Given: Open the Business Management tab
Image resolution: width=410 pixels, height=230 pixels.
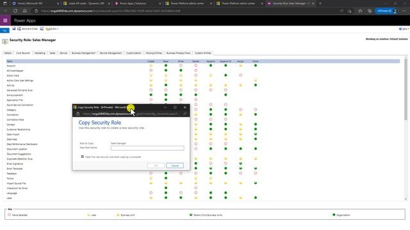Looking at the screenshot, I should 83,53.
